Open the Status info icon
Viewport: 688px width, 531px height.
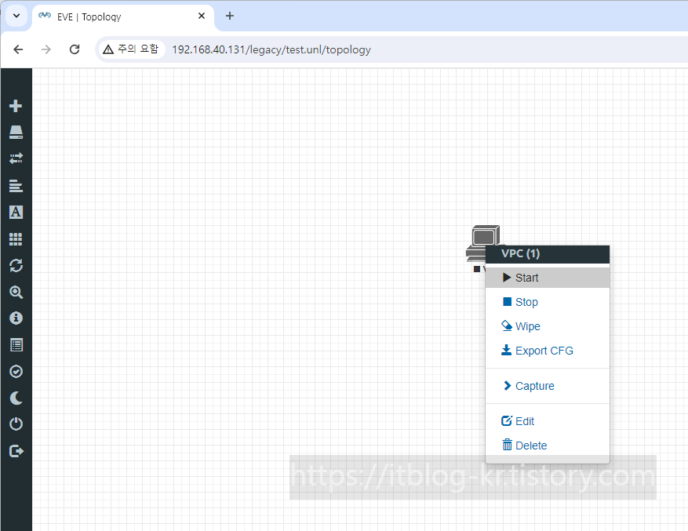click(16, 318)
